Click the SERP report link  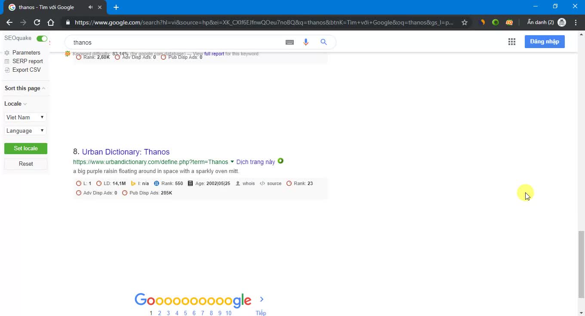pos(28,61)
